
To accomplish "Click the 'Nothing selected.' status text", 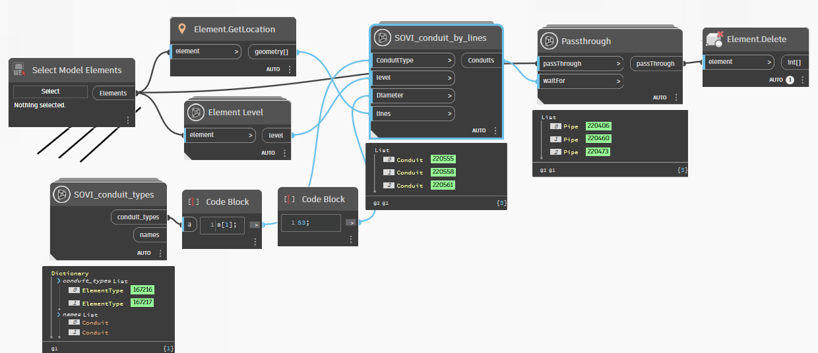I will (x=40, y=105).
